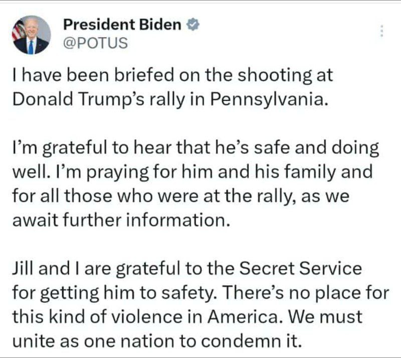Click the line starting "I have been briefed"

click(172, 76)
